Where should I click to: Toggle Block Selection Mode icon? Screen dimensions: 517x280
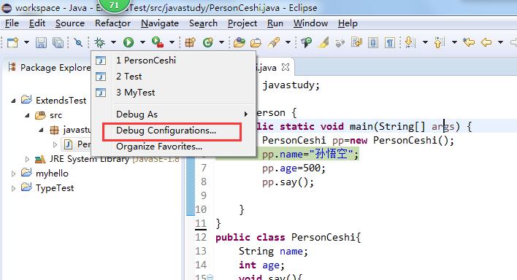click(x=373, y=42)
